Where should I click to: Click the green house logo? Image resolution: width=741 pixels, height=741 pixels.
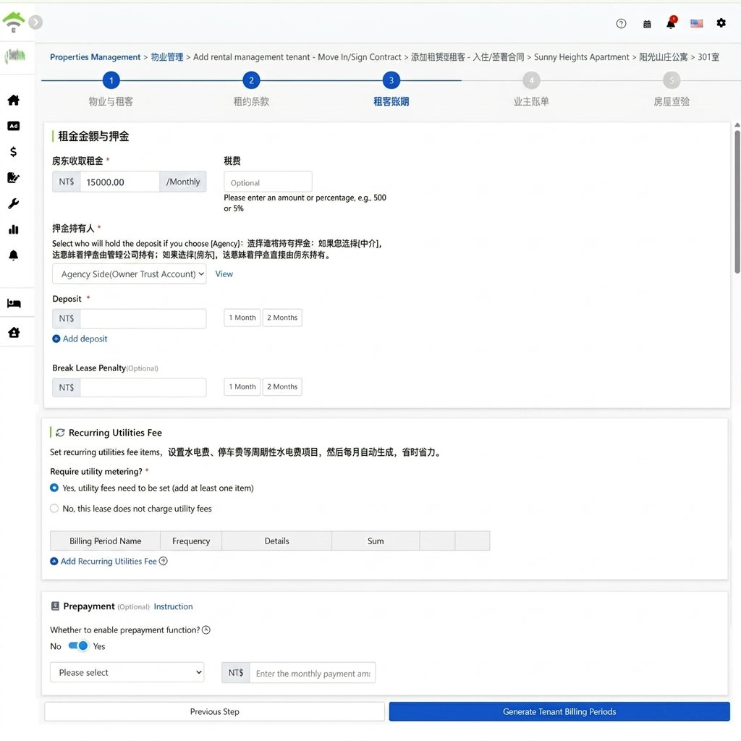pos(14,22)
